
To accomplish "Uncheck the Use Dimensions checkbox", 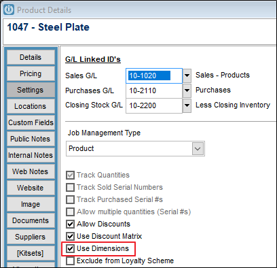I will pos(70,248).
